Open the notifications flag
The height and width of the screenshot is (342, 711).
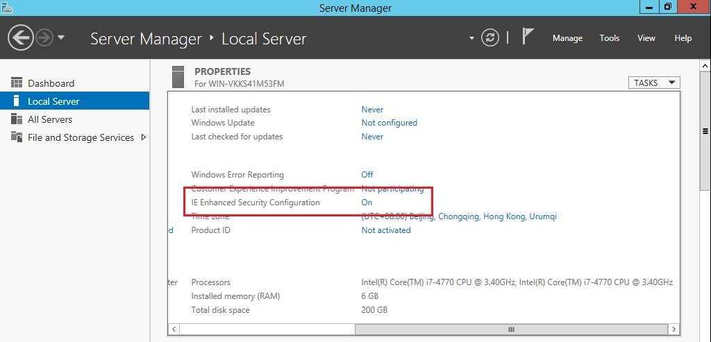pos(528,36)
